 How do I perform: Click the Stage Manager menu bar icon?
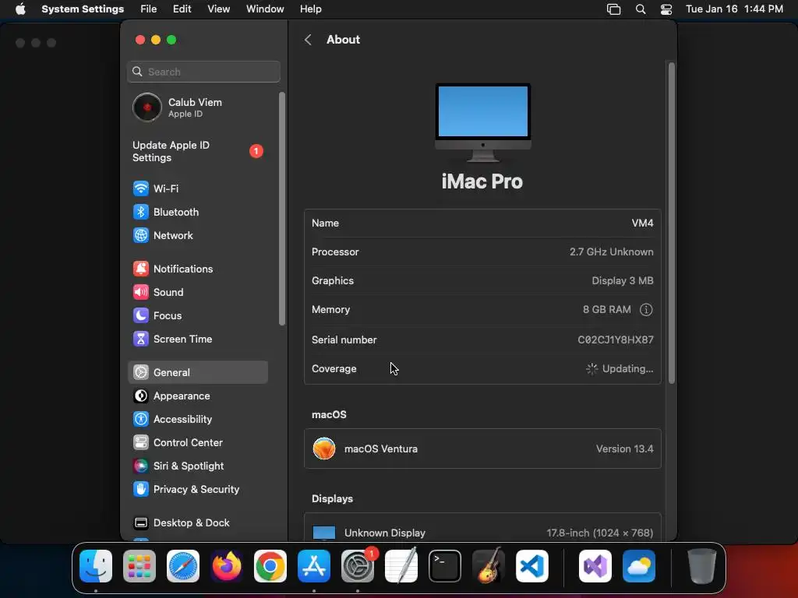coord(614,9)
